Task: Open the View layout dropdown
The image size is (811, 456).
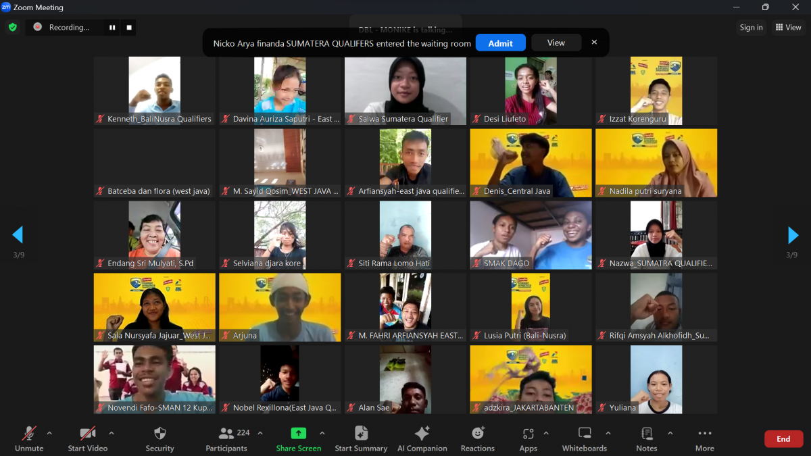Action: 788,28
